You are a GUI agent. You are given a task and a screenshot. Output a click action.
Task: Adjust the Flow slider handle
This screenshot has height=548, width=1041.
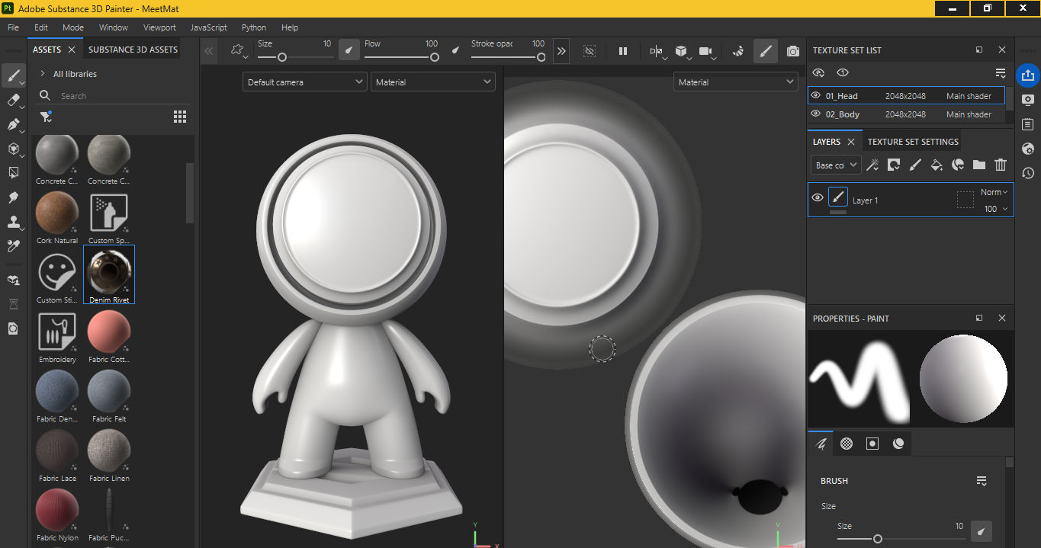tap(435, 57)
